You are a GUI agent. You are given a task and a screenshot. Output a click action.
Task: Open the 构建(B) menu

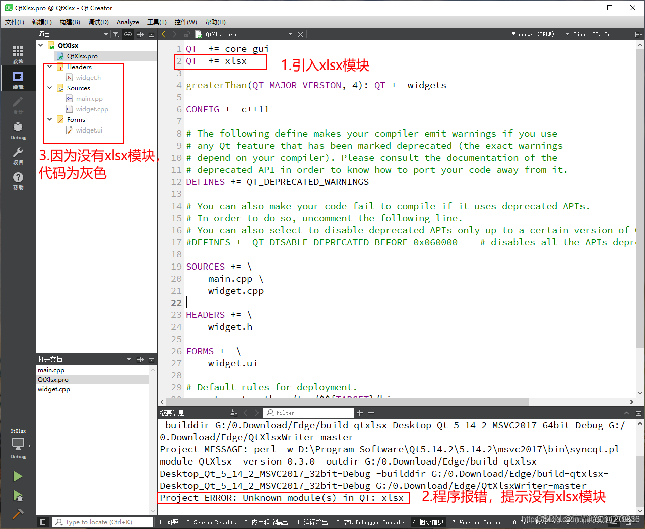click(70, 22)
